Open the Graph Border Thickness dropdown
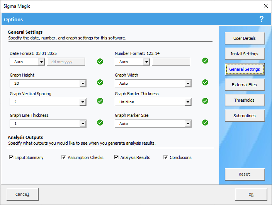The image size is (272, 205). 188,102
